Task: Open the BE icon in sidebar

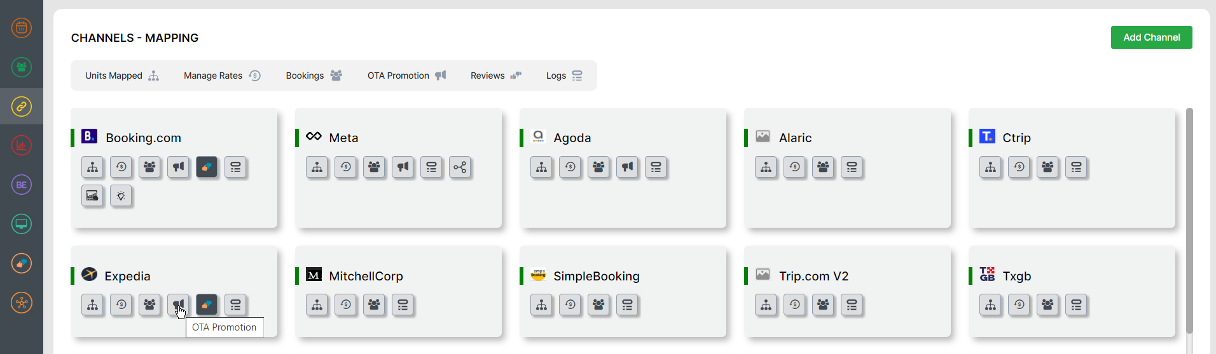Action: tap(22, 185)
